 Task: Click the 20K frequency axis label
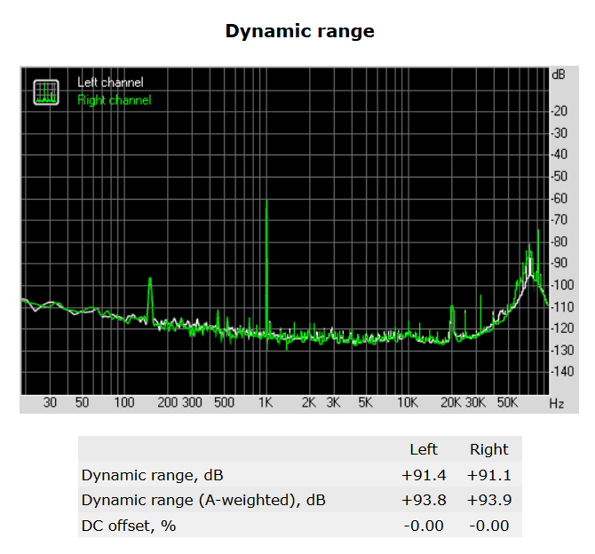tap(450, 402)
